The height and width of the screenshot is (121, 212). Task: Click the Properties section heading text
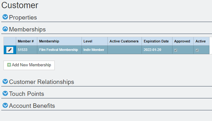[x=23, y=18]
